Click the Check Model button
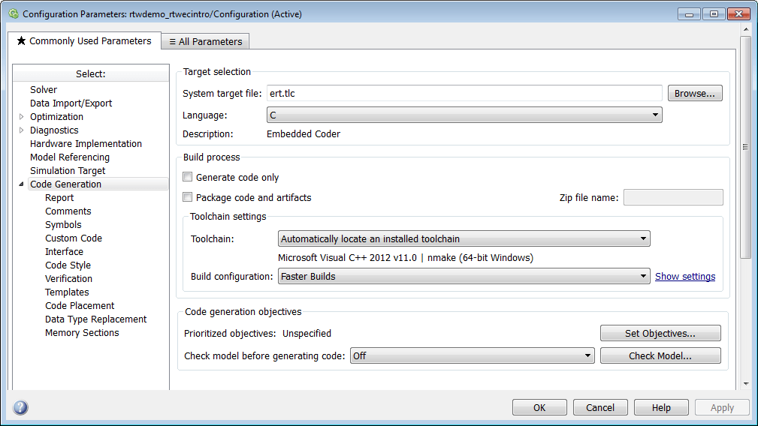 [x=660, y=356]
